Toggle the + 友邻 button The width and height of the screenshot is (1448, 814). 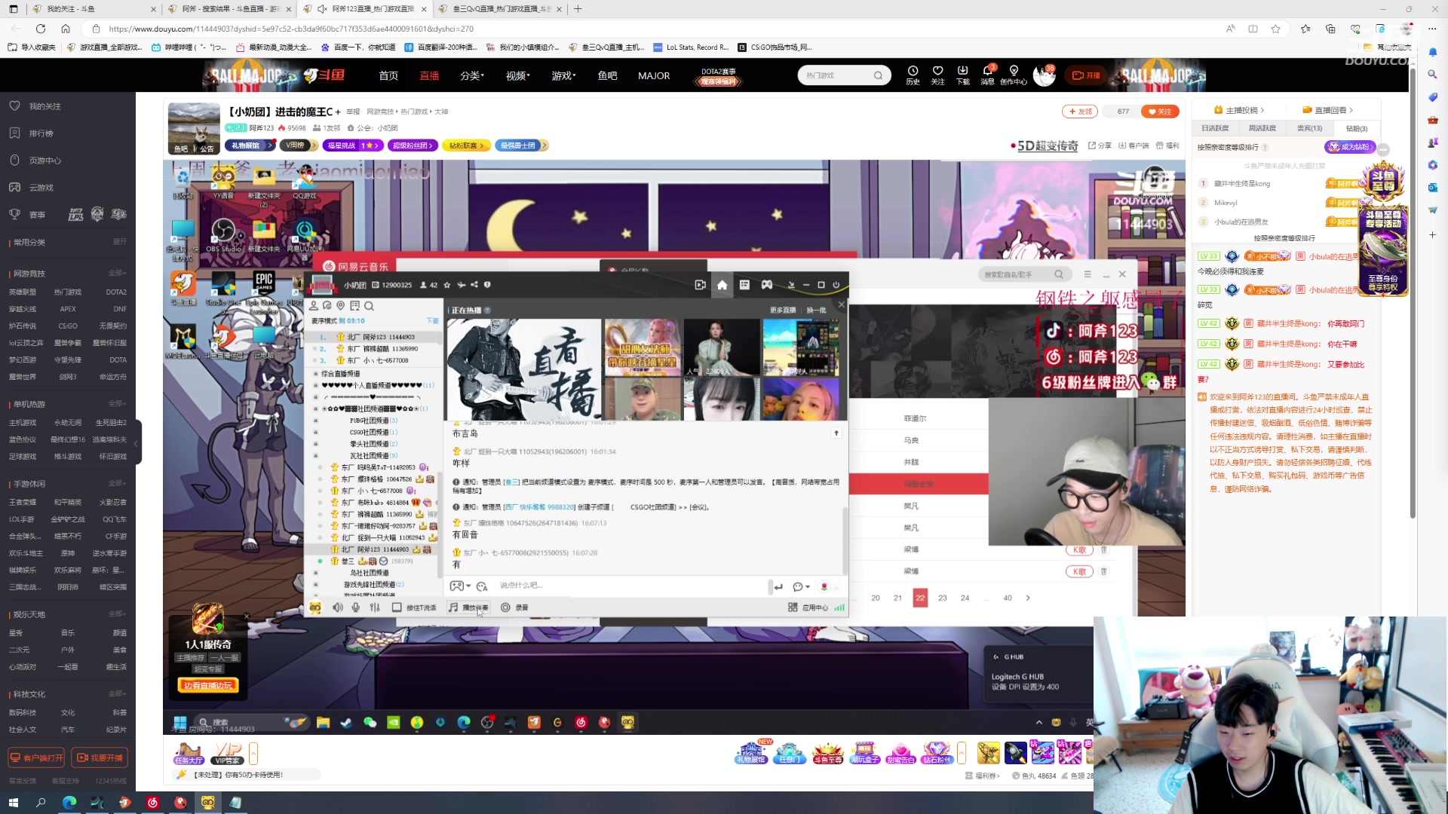pos(1080,112)
